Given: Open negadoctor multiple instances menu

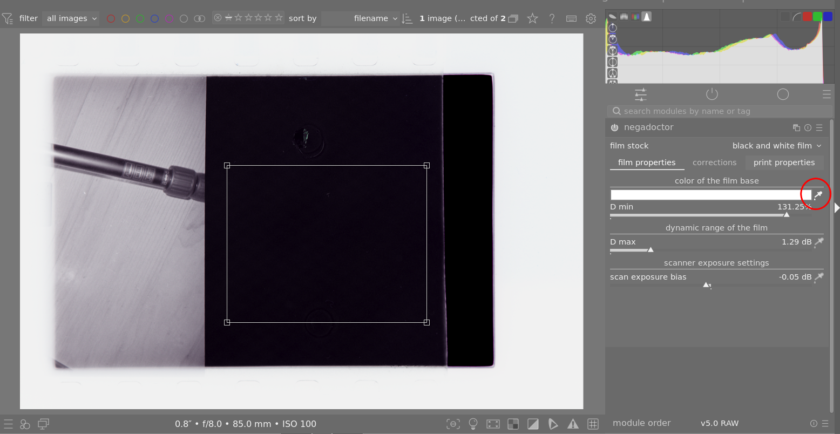Looking at the screenshot, I should click(796, 128).
